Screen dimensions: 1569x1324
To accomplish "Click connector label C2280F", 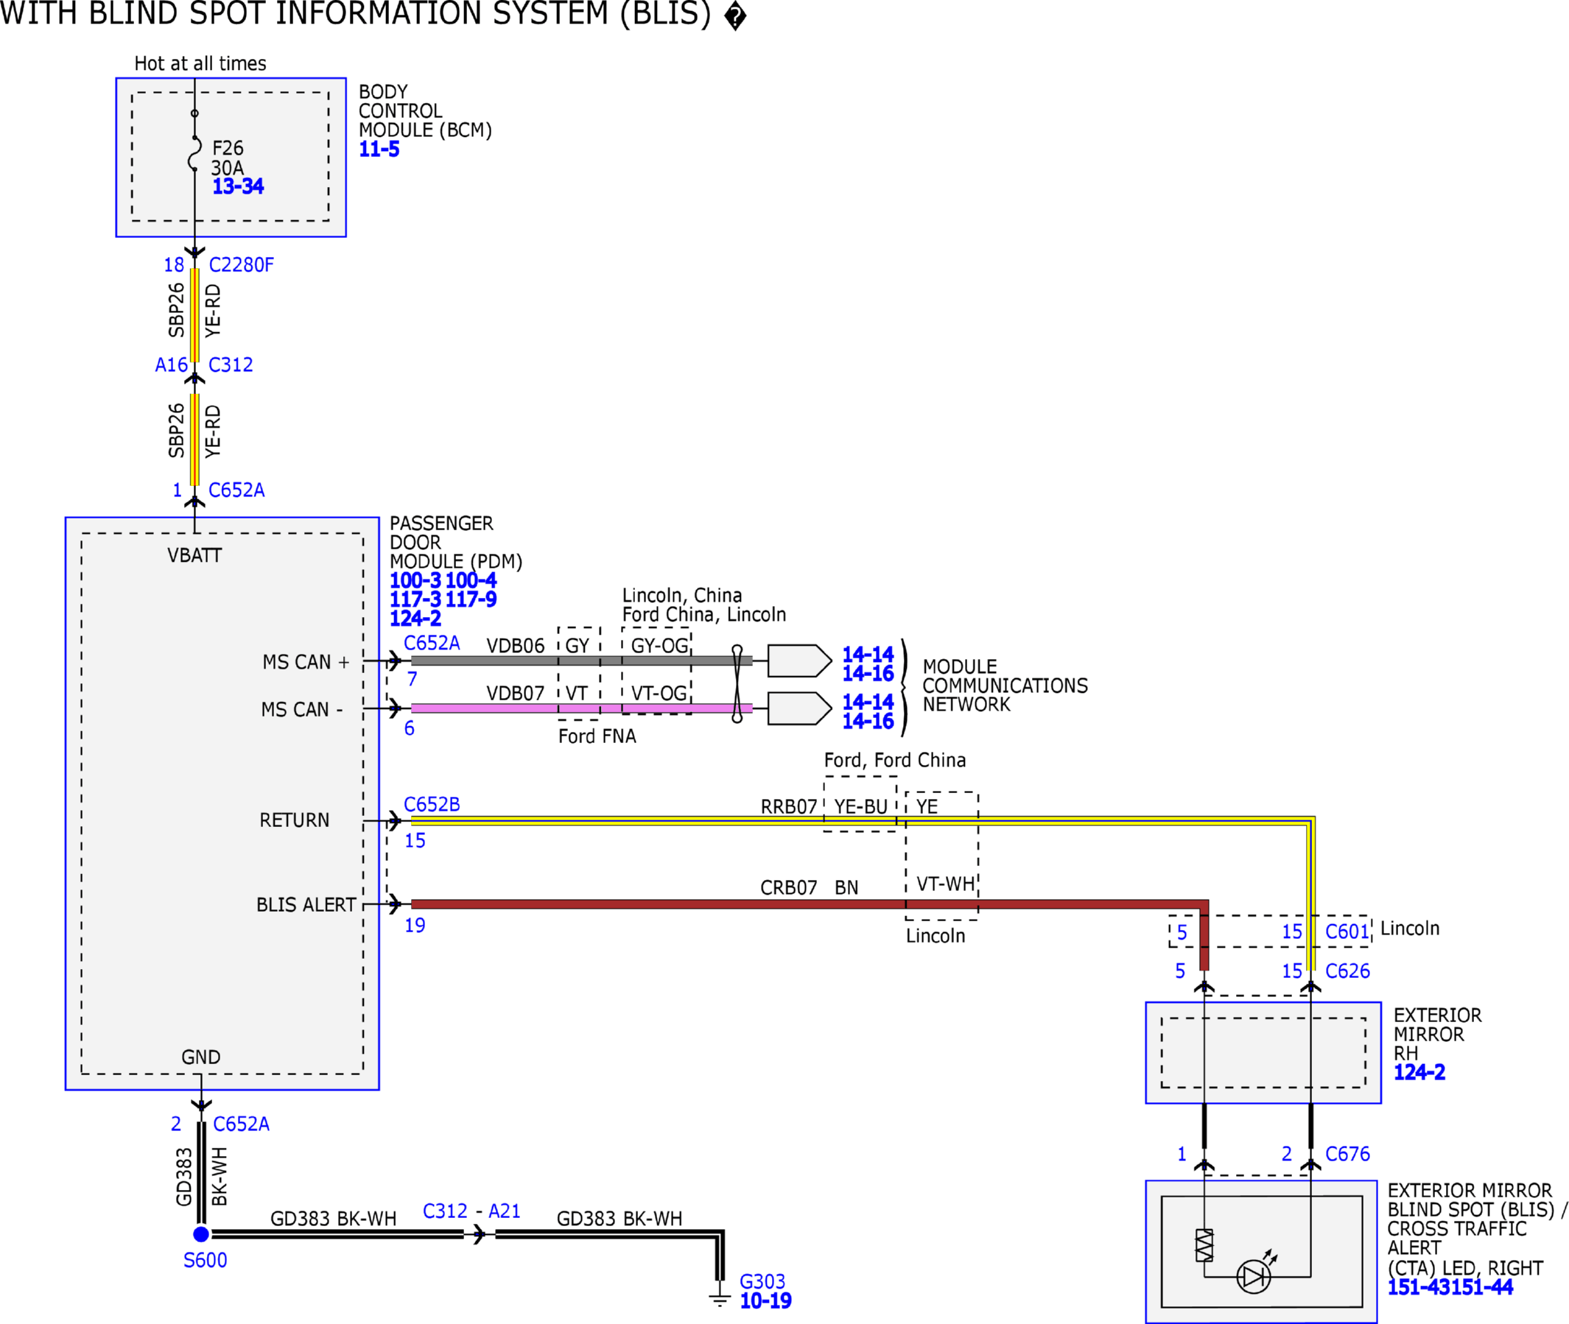I will 241,265.
